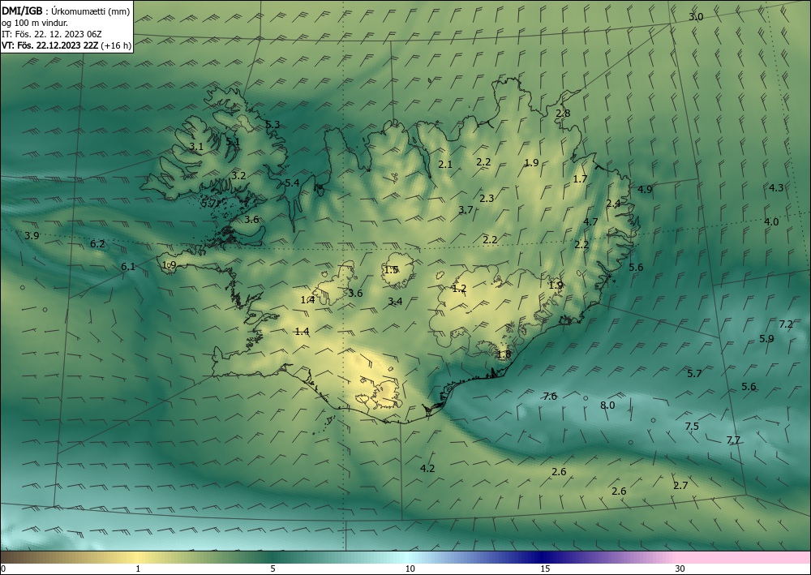The height and width of the screenshot is (575, 811).
Task: Click the '1.8' value near the south coast
Action: click(504, 354)
